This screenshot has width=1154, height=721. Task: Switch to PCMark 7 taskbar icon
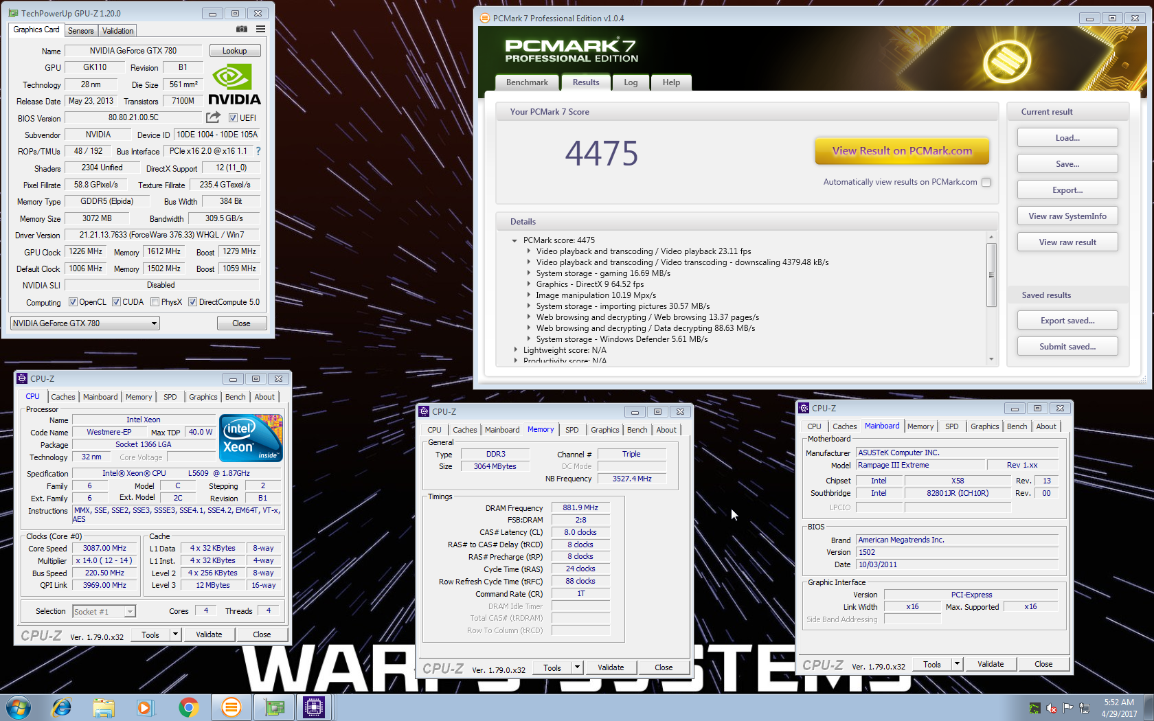(231, 707)
